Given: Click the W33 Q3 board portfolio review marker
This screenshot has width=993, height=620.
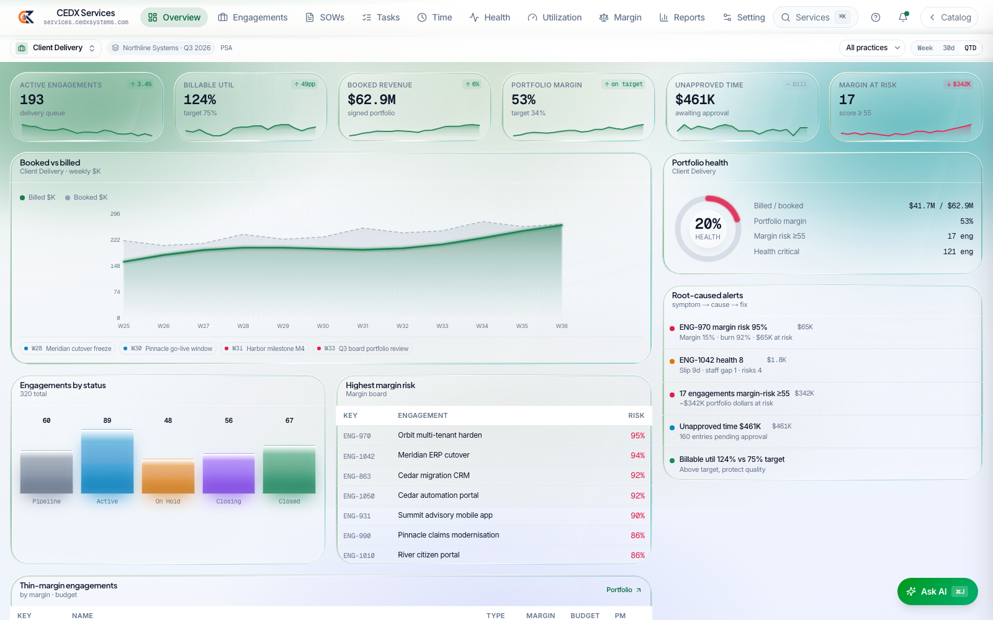Looking at the screenshot, I should coord(362,348).
